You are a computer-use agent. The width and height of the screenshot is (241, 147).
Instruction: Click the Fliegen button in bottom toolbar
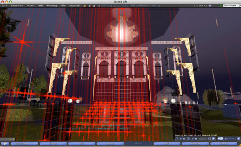53,143
